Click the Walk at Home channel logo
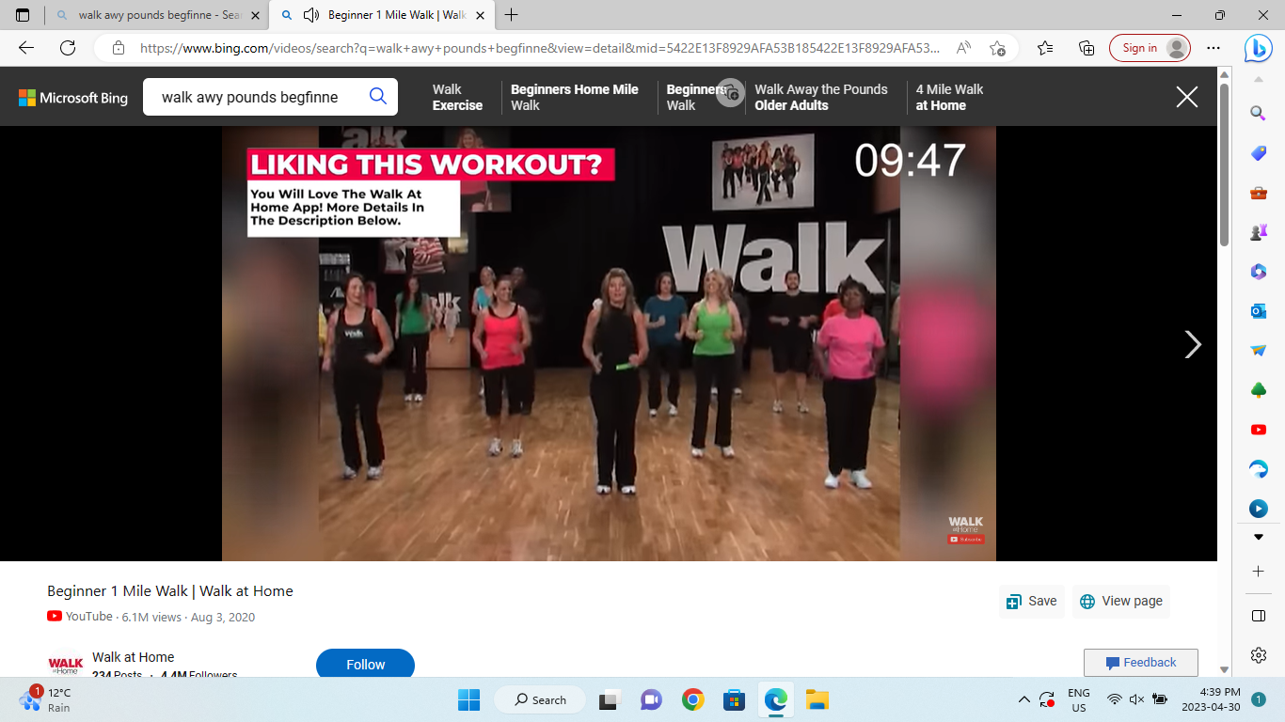The height and width of the screenshot is (722, 1285). coord(65,665)
